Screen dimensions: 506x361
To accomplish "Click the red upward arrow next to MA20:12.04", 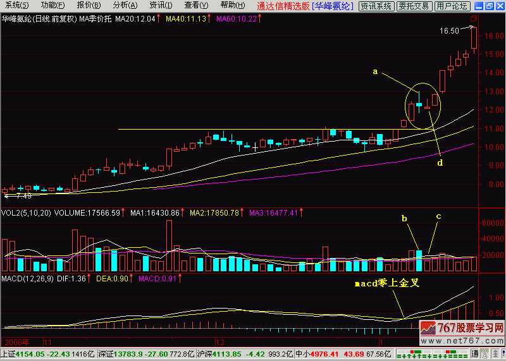I will (157, 19).
